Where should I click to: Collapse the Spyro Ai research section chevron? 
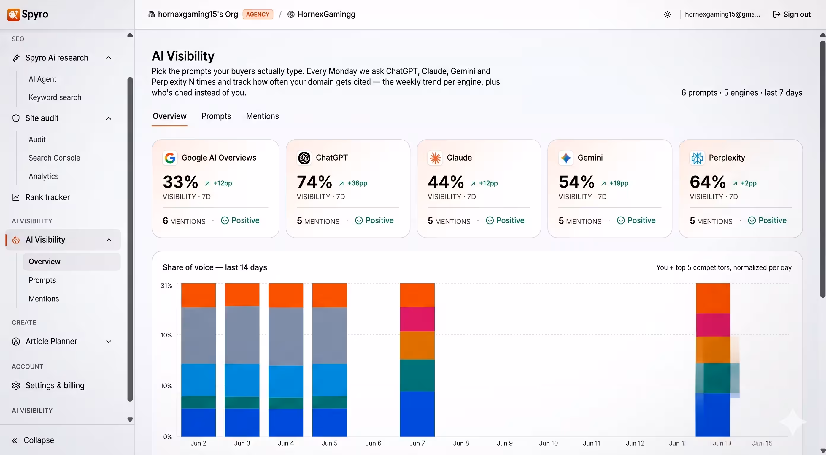109,58
